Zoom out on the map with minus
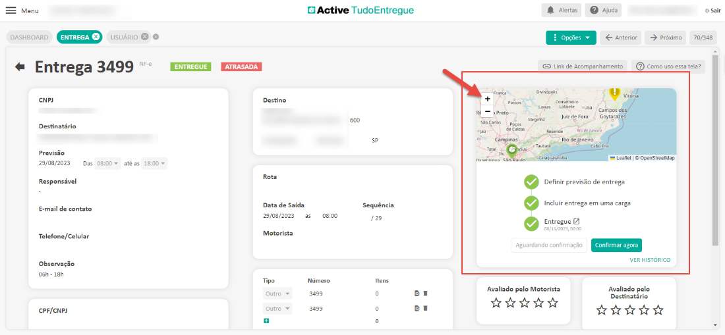The image size is (725, 335). (487, 111)
